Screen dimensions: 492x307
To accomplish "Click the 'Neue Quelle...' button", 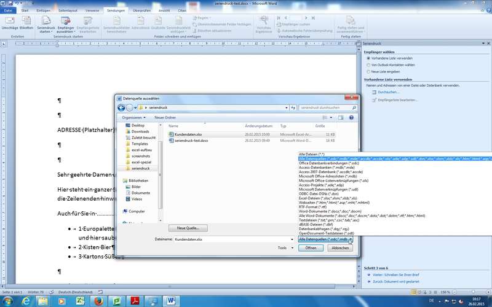I will tap(188, 227).
